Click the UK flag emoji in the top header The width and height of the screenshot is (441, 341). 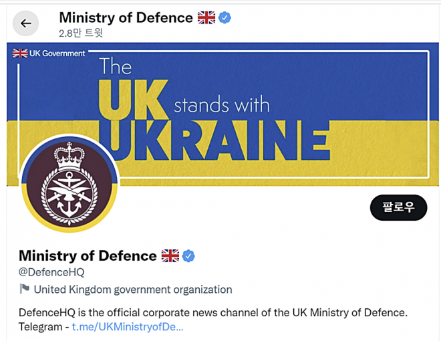(206, 18)
